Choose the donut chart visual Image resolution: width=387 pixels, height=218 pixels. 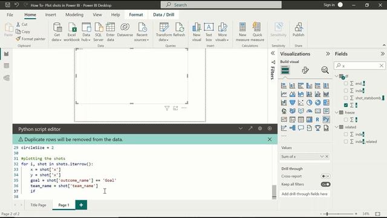317,102
